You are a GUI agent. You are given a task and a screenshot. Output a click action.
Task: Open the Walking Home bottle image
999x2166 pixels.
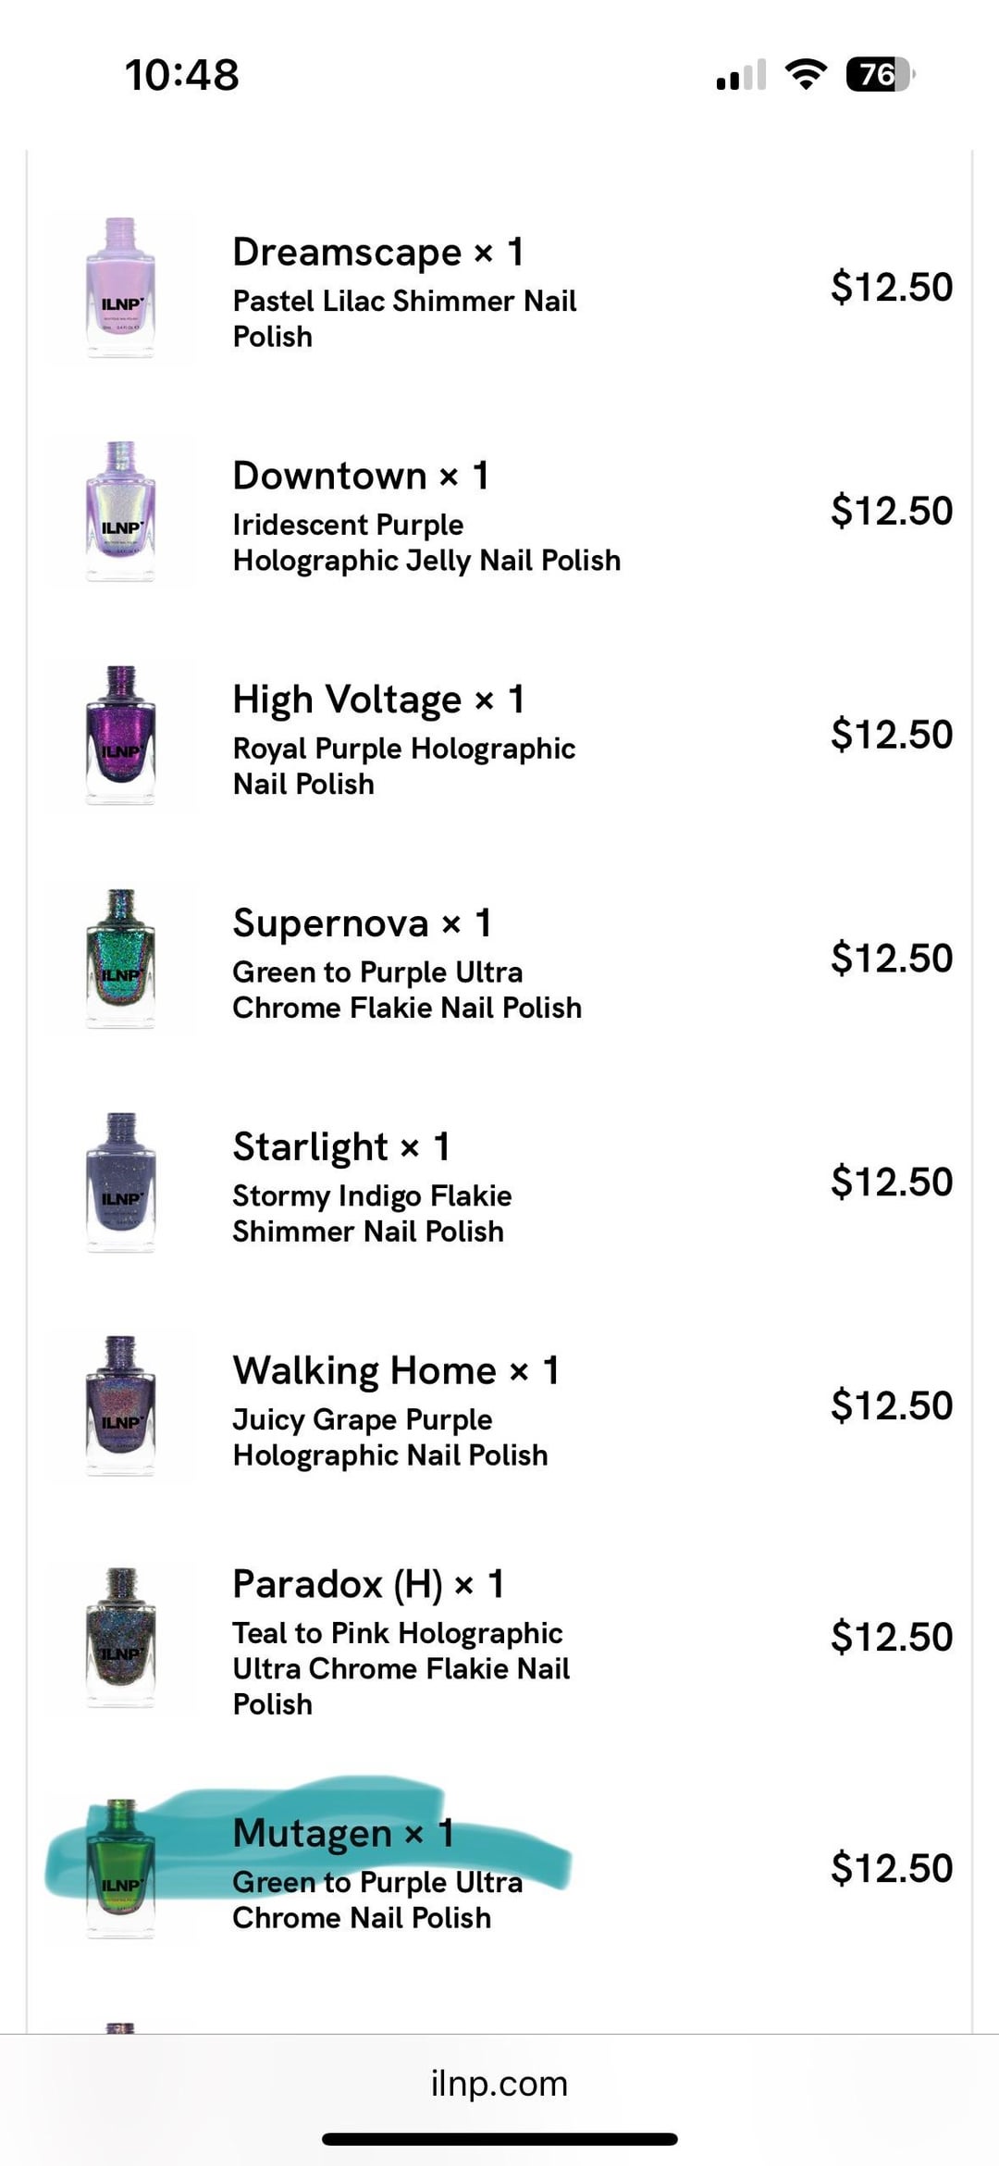click(120, 1406)
